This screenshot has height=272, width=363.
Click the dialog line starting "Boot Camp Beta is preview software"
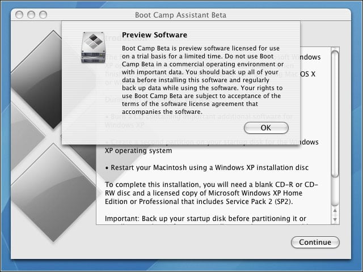pos(201,48)
